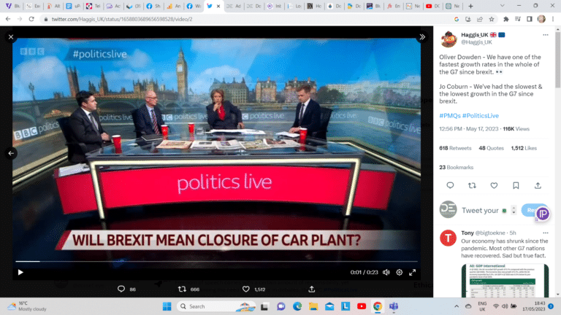Mute the video with the speaker icon
The height and width of the screenshot is (315, 561).
coord(386,272)
